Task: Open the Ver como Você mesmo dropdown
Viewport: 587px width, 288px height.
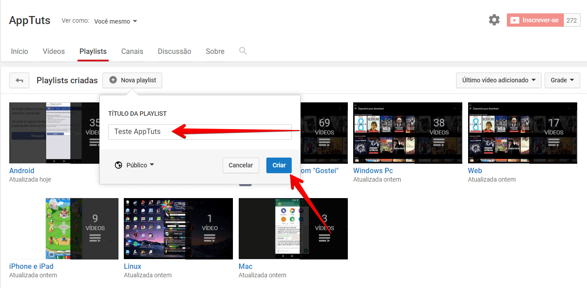Action: 116,21
